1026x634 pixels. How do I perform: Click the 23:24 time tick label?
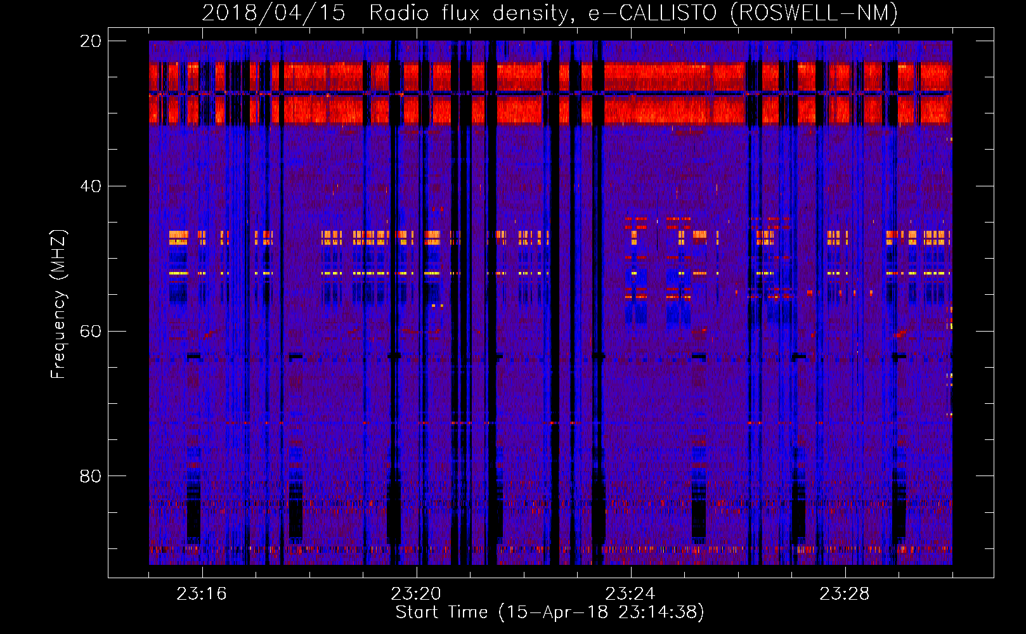pyautogui.click(x=630, y=594)
